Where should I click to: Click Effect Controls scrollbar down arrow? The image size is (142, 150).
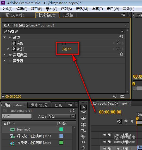(127, 92)
